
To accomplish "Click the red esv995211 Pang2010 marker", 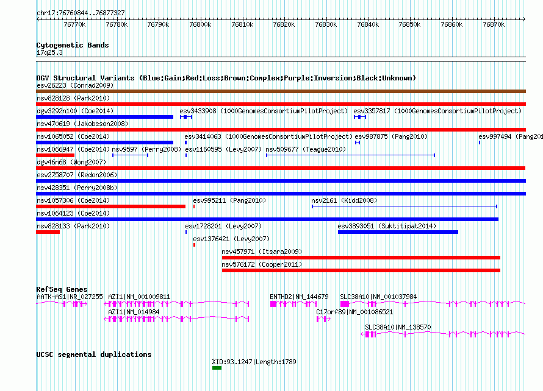I will [194, 206].
